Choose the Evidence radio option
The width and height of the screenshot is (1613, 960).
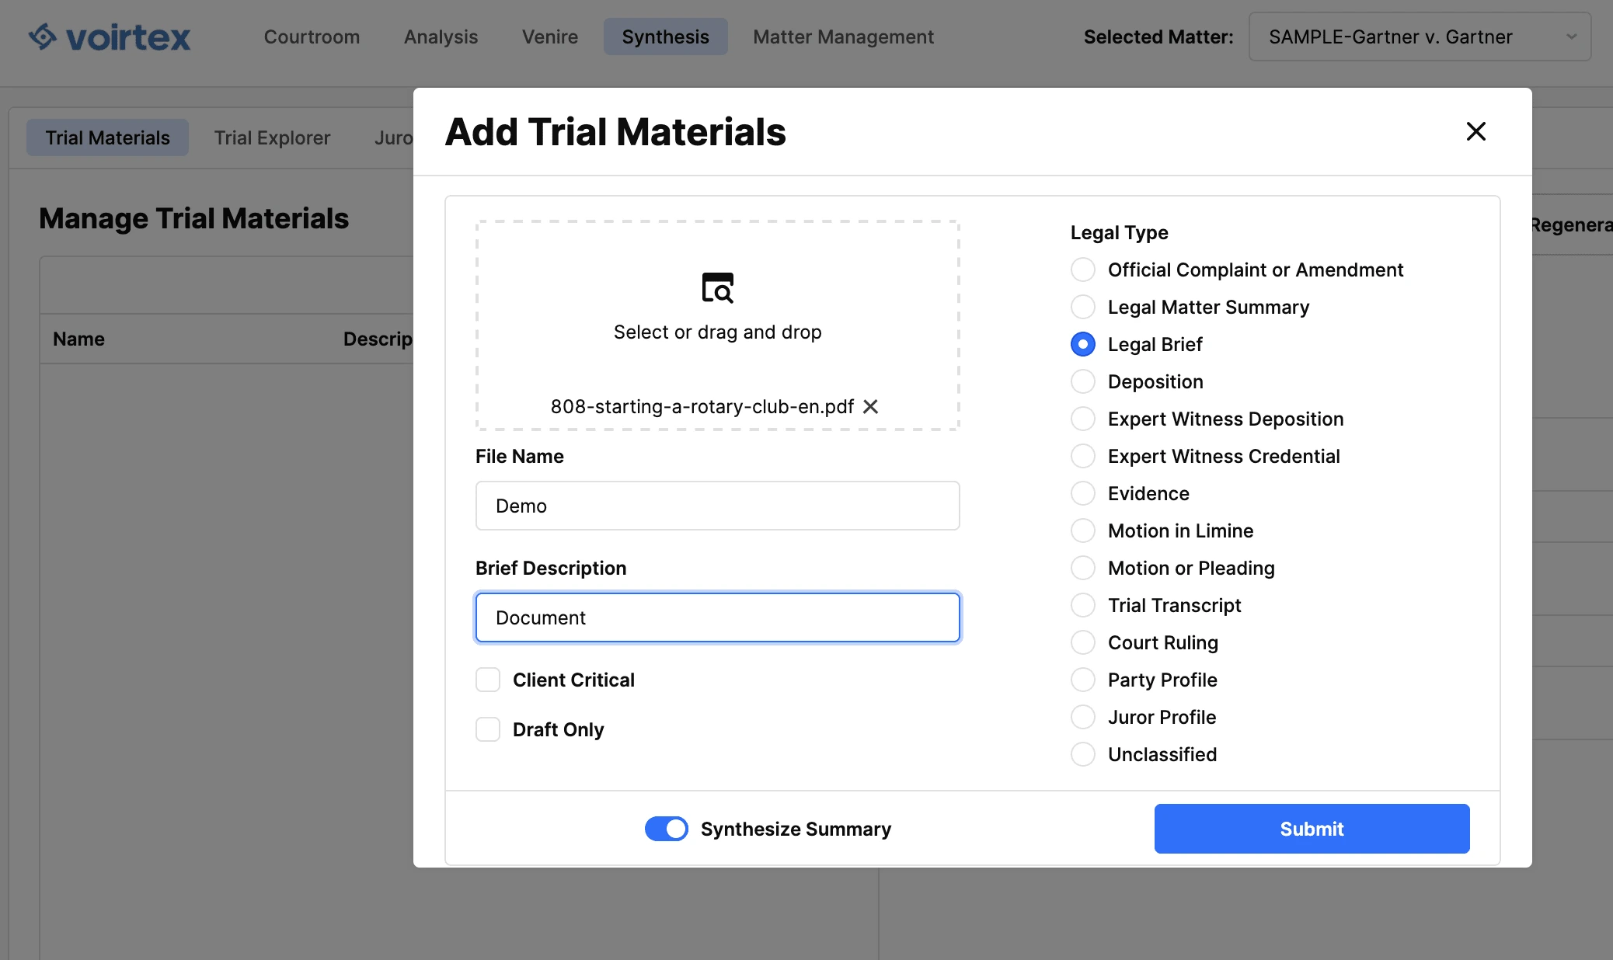pos(1083,493)
